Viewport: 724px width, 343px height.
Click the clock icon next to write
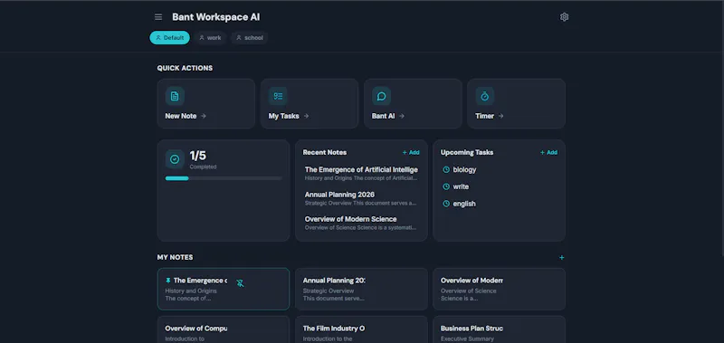[x=446, y=187]
